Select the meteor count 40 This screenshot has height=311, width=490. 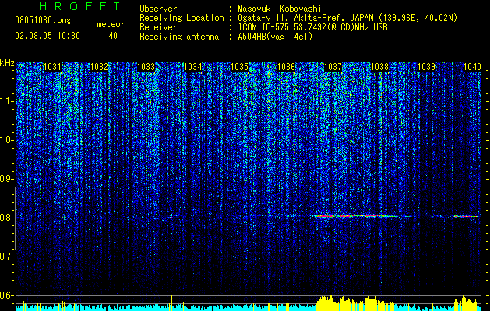(113, 36)
